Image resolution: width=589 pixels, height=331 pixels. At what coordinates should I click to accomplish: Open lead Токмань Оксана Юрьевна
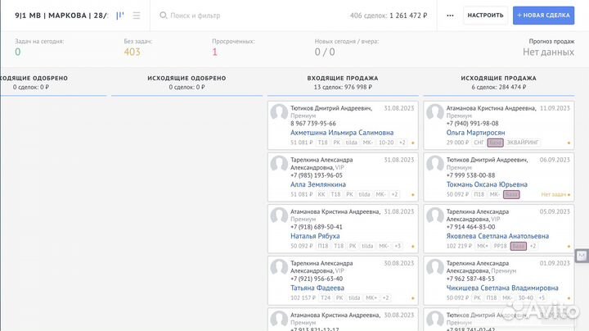487,184
